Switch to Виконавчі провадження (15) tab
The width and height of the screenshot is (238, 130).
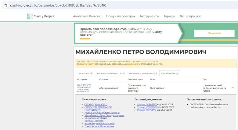(x=143, y=73)
